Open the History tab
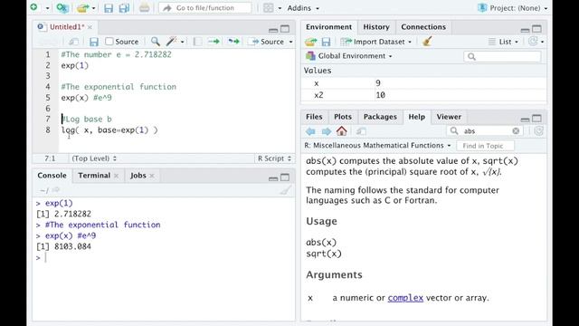The width and height of the screenshot is (579, 326). (x=376, y=27)
